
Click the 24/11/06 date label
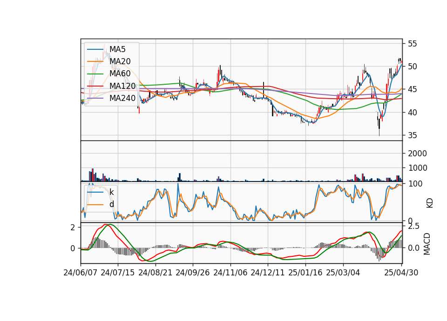click(230, 273)
